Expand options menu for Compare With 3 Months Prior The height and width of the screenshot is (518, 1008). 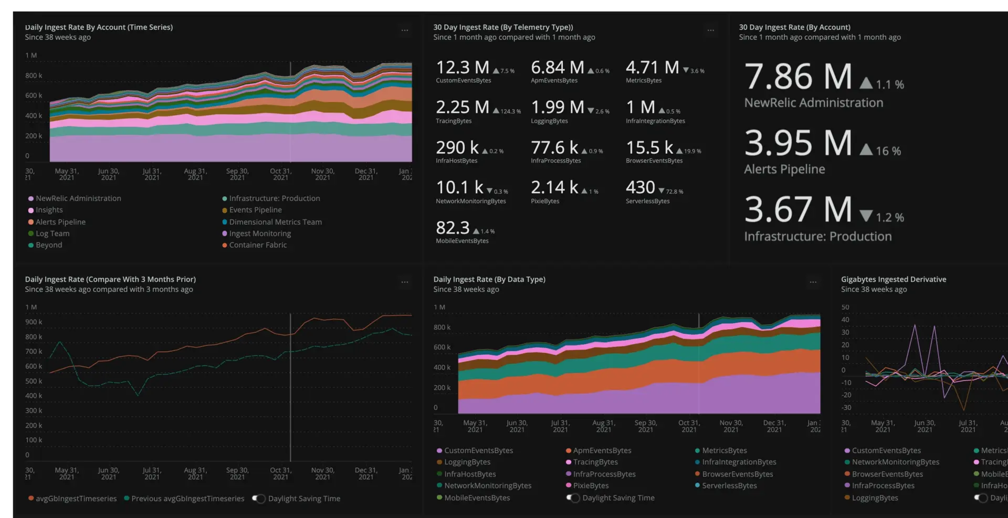tap(404, 282)
